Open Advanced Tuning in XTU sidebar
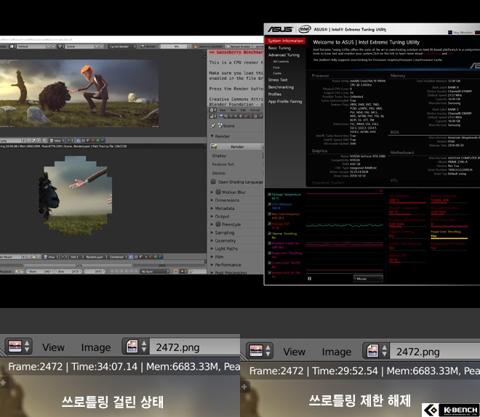Viewport: 480px width, 417px height. click(x=284, y=55)
